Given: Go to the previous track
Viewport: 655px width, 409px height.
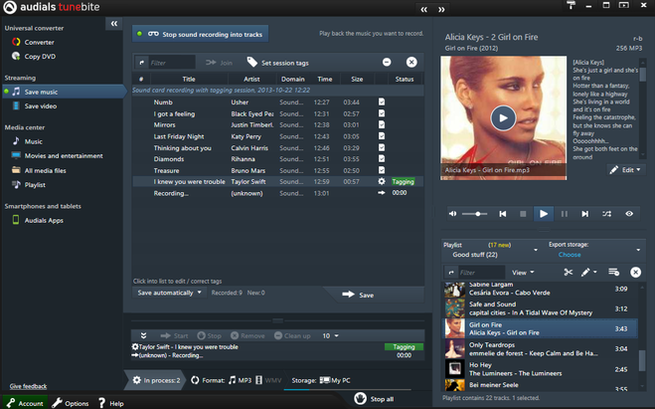Looking at the screenshot, I should 501,213.
